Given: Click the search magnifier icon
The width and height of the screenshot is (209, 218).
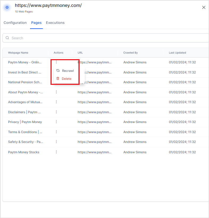Looking at the screenshot, I should [x=7, y=38].
